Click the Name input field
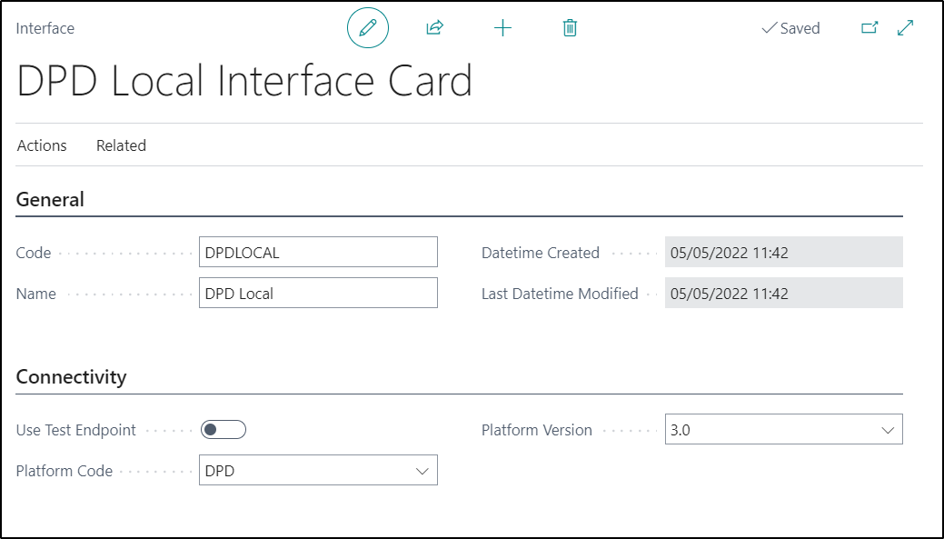 [318, 293]
